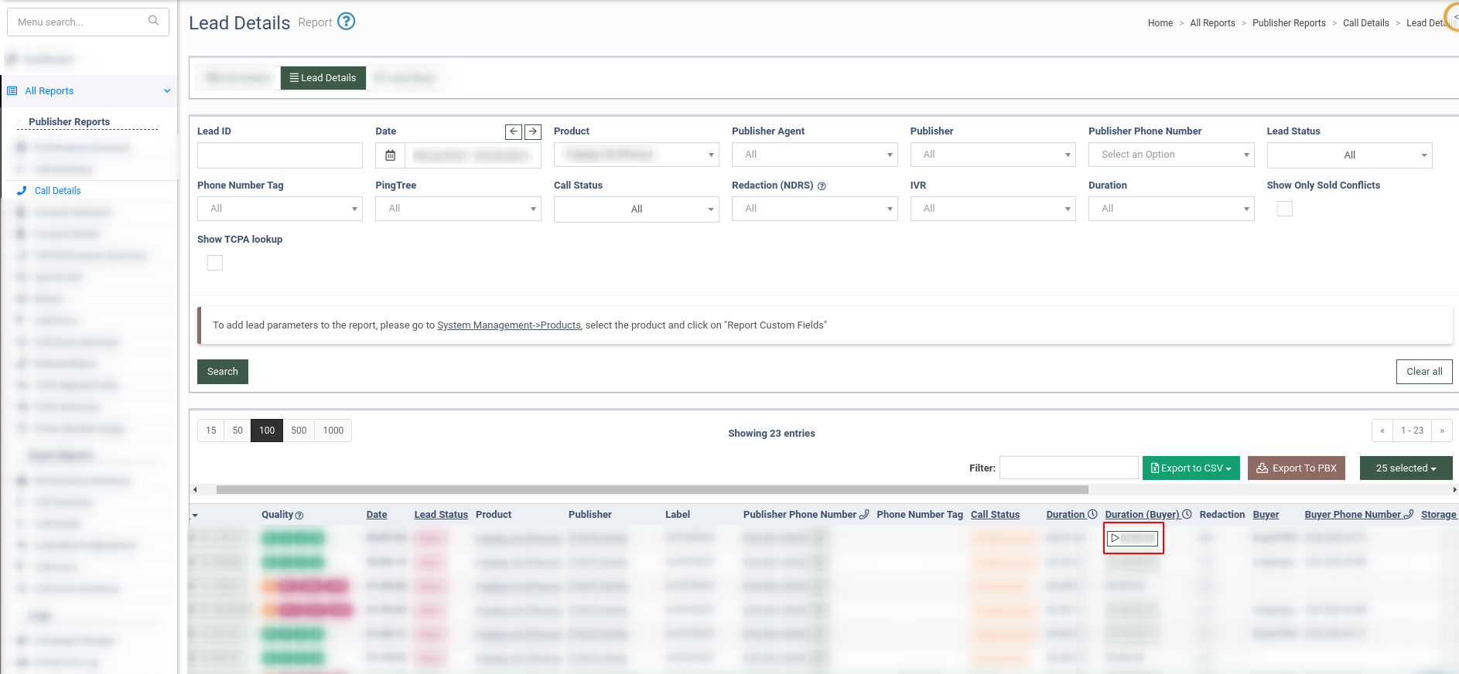Click the previous date arrow icon

pyautogui.click(x=514, y=131)
